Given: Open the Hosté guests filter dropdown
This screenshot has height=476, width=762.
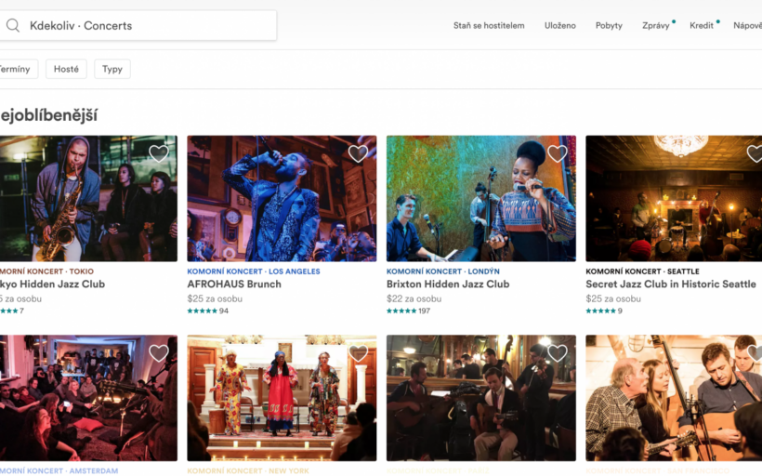Looking at the screenshot, I should tap(66, 69).
